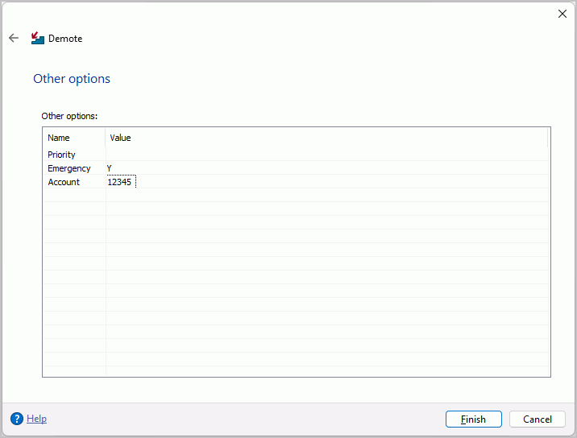
Task: Click the blue Help question mark icon
Action: point(17,419)
